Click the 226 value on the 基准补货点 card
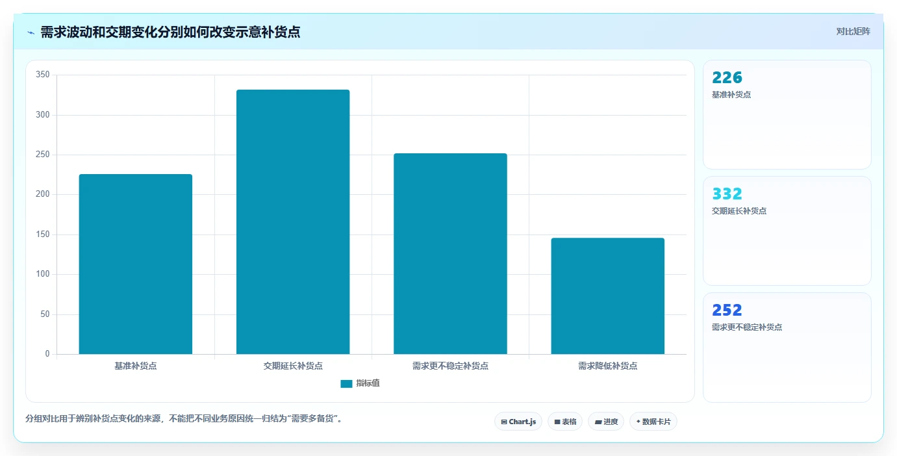 click(727, 78)
